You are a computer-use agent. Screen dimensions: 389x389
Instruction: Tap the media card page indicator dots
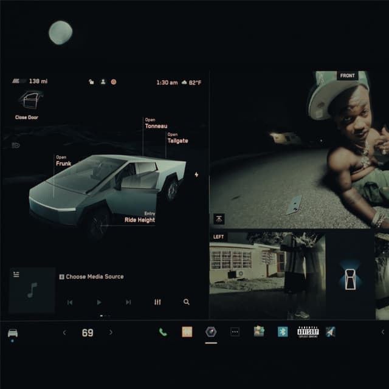pyautogui.click(x=105, y=316)
